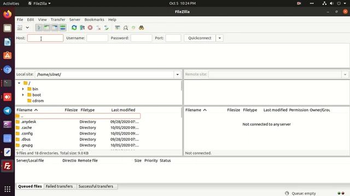The width and height of the screenshot is (350, 196).
Task: Focus the Password input field
Action: tap(141, 38)
